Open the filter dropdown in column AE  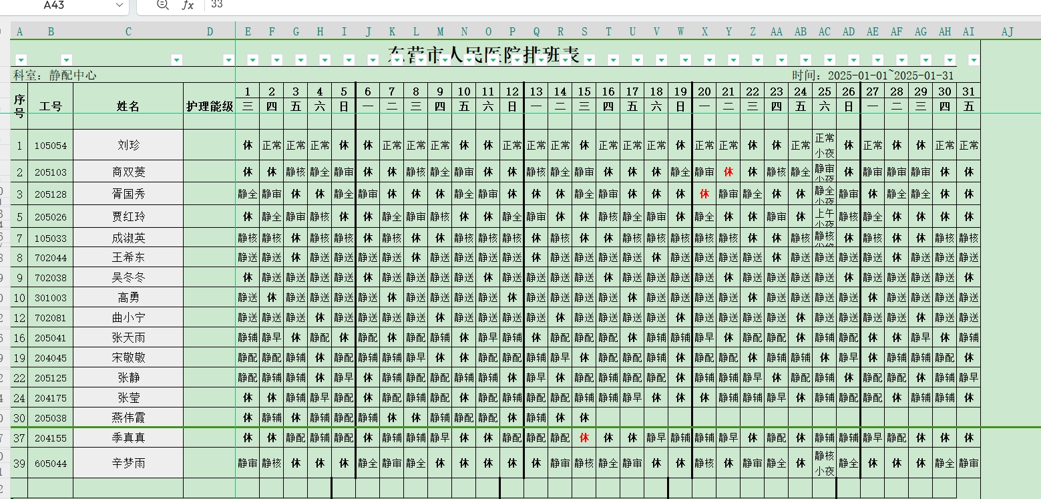click(x=877, y=59)
